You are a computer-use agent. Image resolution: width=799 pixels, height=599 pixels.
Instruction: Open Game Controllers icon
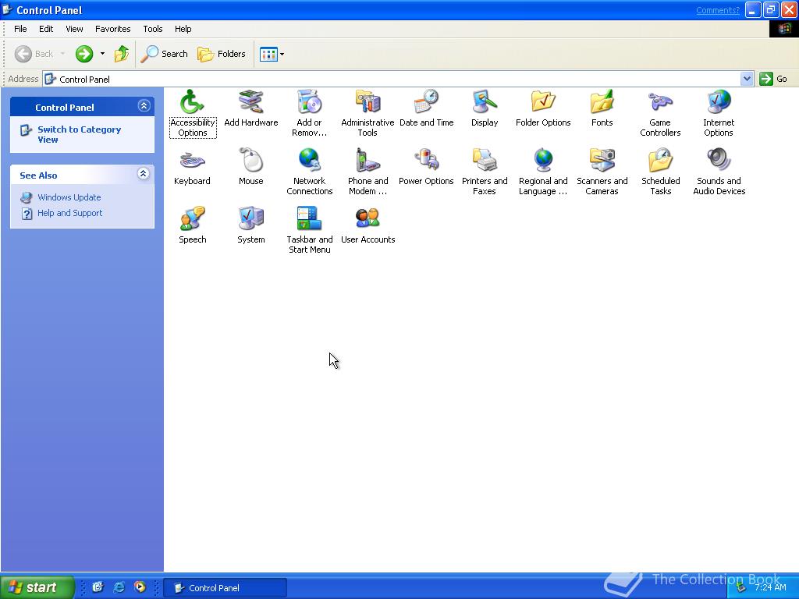point(660,102)
